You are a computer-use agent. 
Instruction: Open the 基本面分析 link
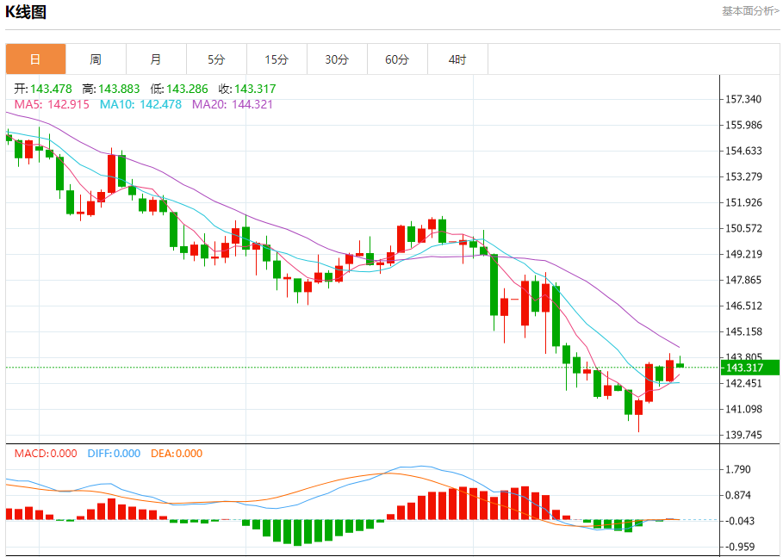tap(750, 11)
